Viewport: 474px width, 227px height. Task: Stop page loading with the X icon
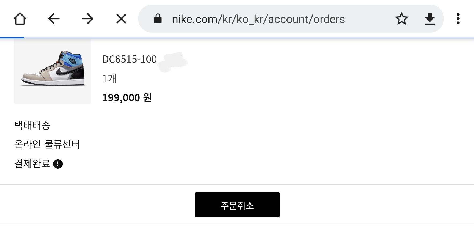tap(121, 19)
